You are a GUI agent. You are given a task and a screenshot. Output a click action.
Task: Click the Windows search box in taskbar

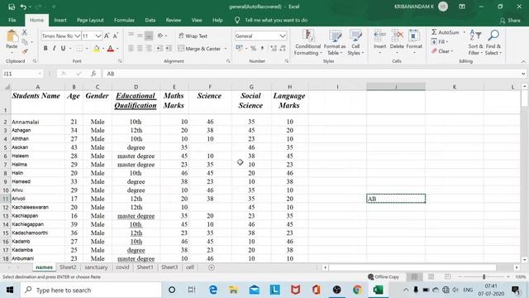click(91, 290)
